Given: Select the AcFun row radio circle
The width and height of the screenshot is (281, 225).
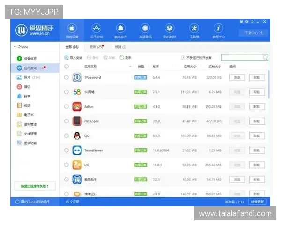Looking at the screenshot, I should pos(67,106).
